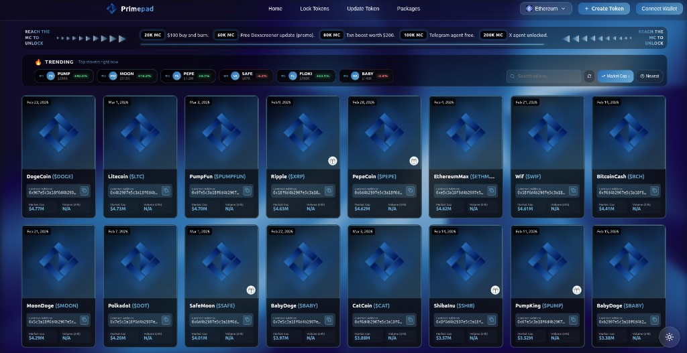Click the 100K MC milestone badge
This screenshot has width=687, height=353.
pos(413,35)
